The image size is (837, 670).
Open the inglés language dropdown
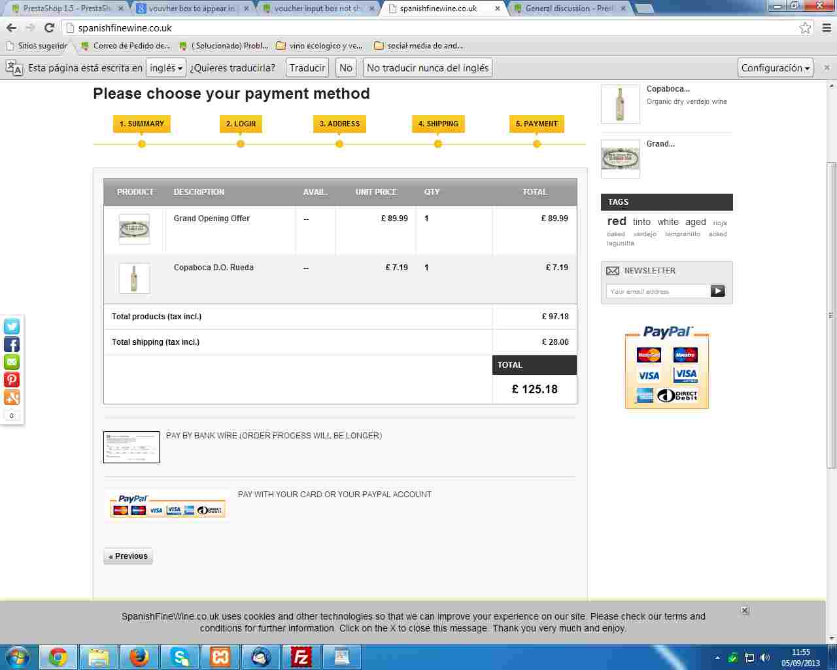(x=166, y=68)
